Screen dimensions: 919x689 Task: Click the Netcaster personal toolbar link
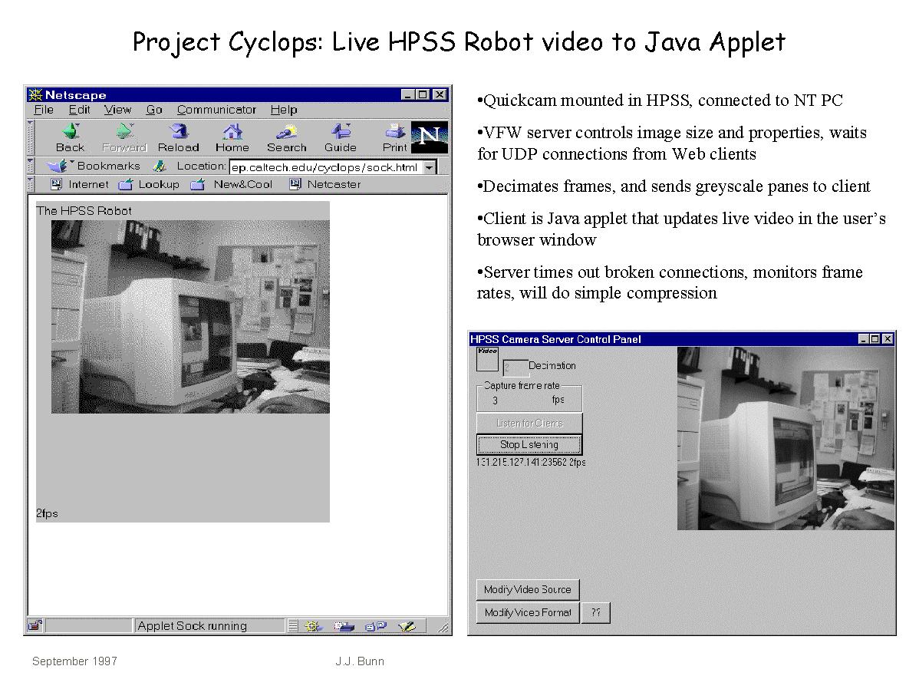point(324,184)
